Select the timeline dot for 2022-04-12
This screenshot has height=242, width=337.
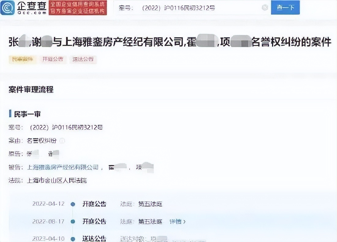pos(73,204)
